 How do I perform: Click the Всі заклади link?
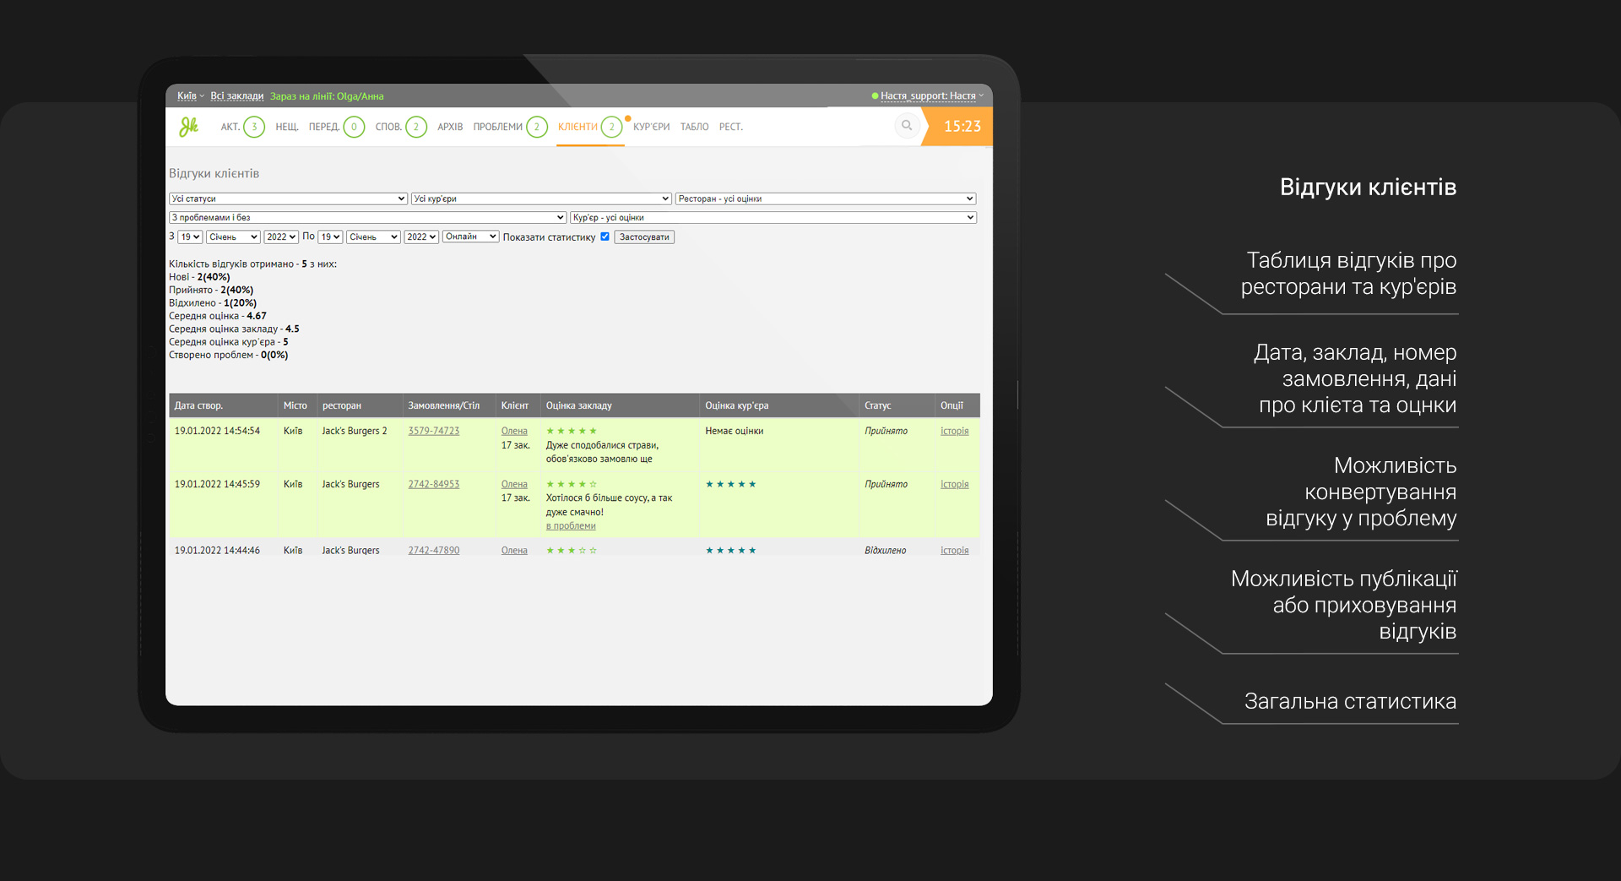pyautogui.click(x=237, y=95)
